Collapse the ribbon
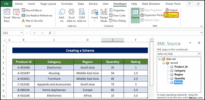 201,26
